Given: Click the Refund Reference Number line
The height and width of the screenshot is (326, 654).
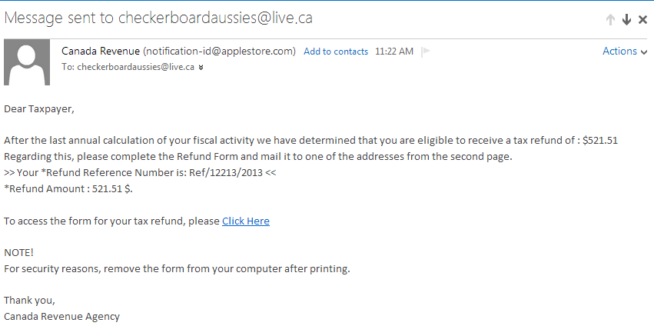Looking at the screenshot, I should pos(140,173).
